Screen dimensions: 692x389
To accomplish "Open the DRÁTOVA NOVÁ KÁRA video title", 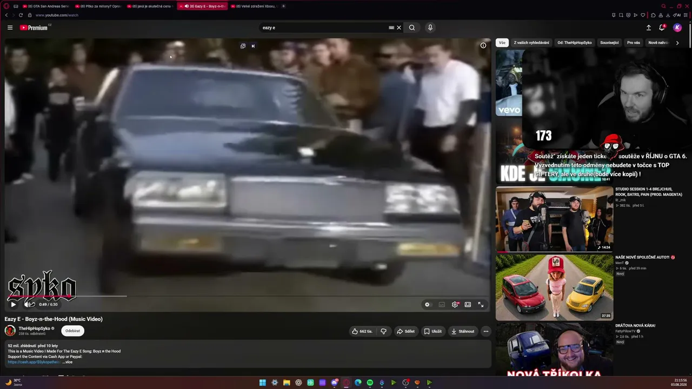I will click(x=635, y=326).
